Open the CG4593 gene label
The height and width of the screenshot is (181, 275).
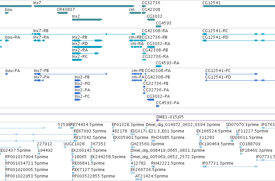(x=163, y=23)
